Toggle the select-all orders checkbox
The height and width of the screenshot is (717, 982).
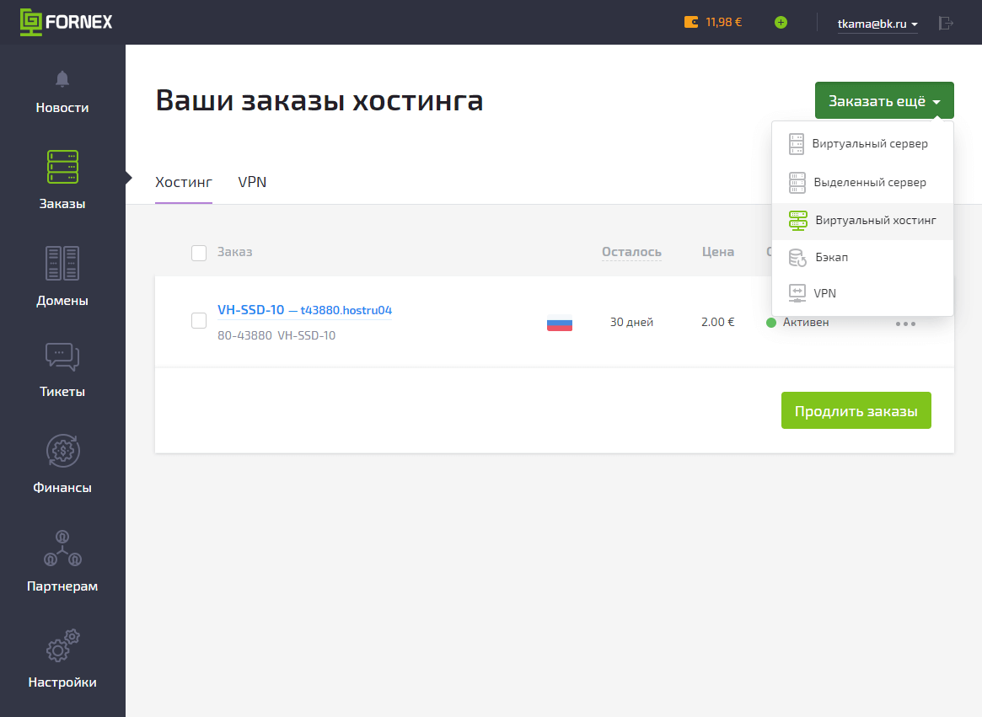point(199,253)
